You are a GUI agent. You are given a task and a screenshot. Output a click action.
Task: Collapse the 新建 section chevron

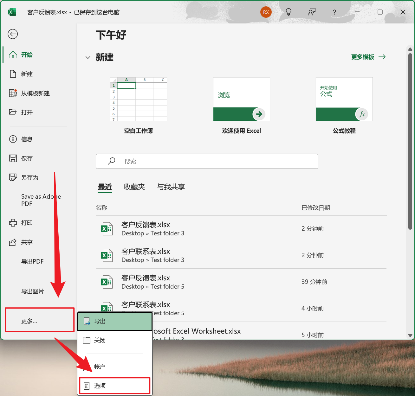88,57
